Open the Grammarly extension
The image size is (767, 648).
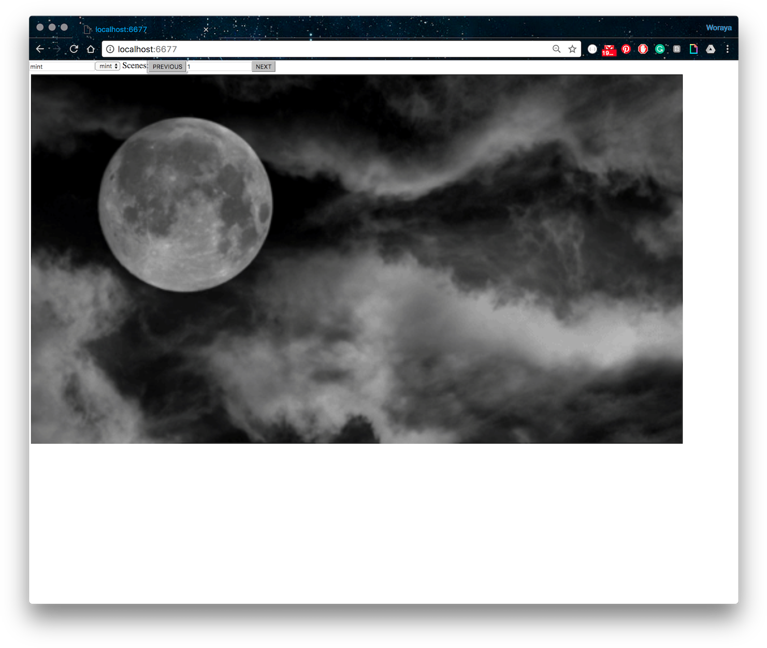tap(660, 49)
